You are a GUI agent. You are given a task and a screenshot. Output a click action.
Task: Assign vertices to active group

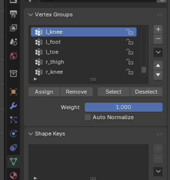pos(44,92)
